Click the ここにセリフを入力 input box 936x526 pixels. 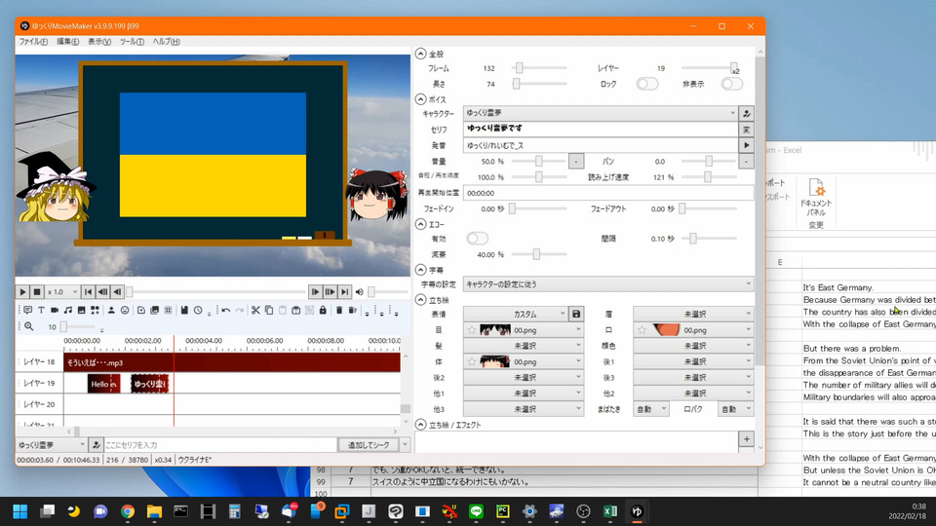tap(220, 445)
